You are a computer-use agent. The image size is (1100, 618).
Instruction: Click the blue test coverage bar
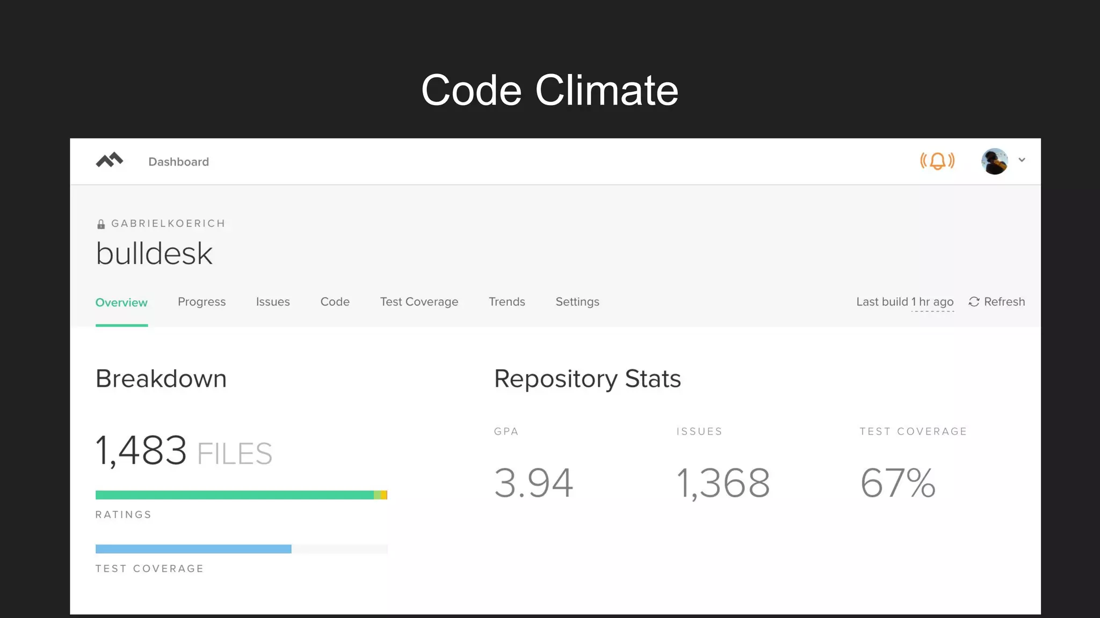193,549
